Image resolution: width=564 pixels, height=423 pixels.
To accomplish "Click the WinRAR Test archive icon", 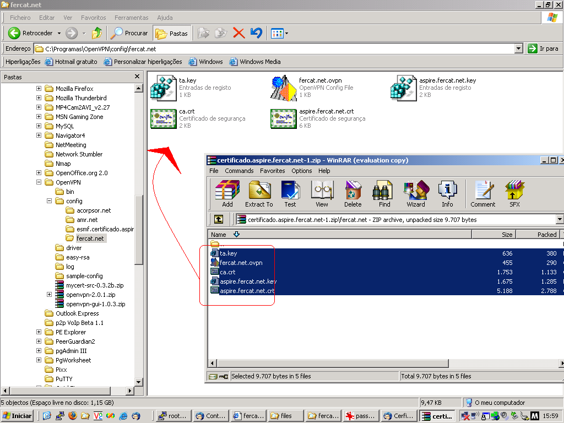I will pos(290,193).
